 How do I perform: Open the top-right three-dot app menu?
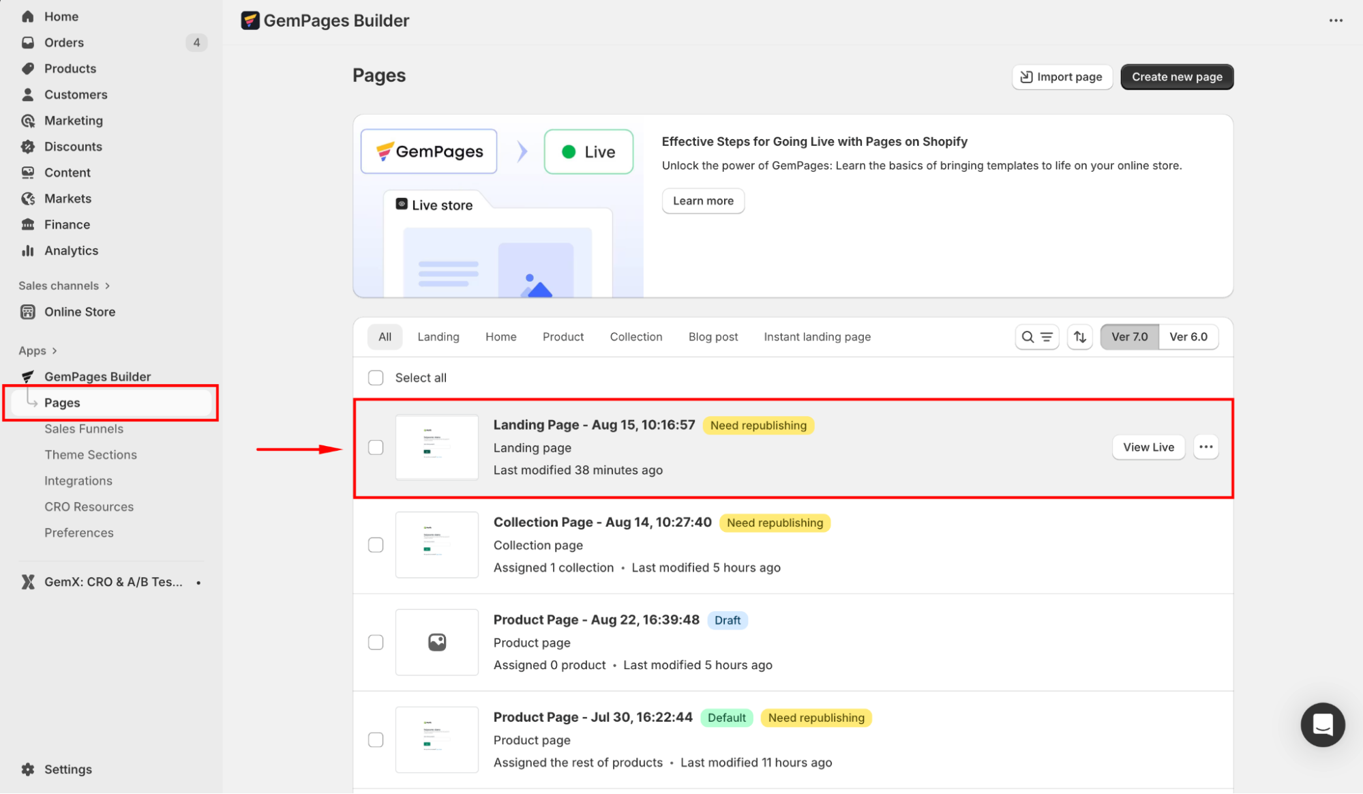[1336, 20]
